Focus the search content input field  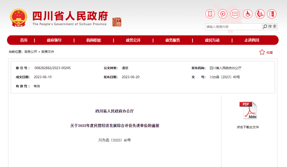(233, 26)
